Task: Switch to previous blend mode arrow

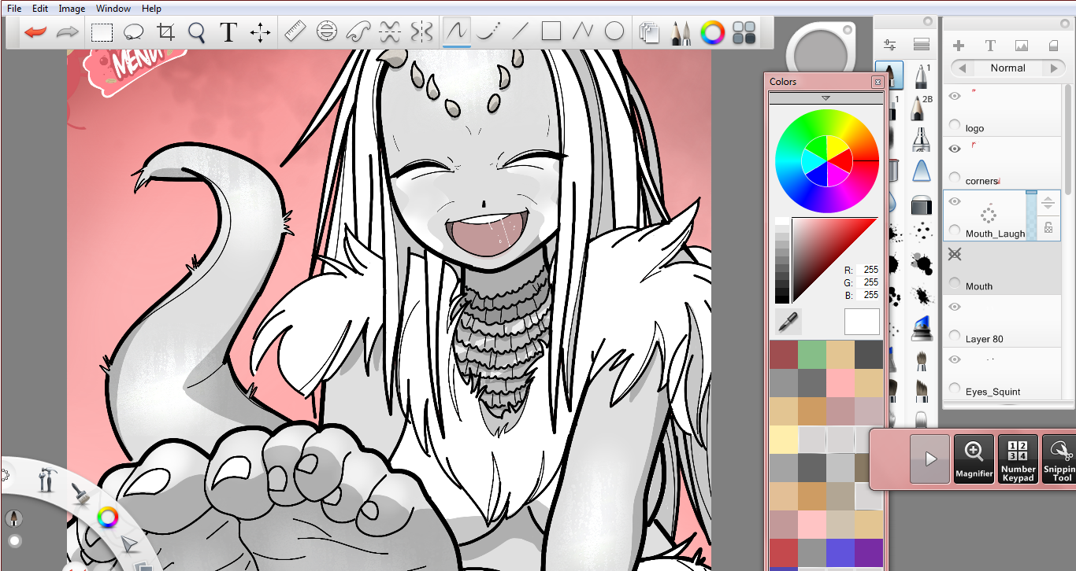Action: pyautogui.click(x=962, y=68)
